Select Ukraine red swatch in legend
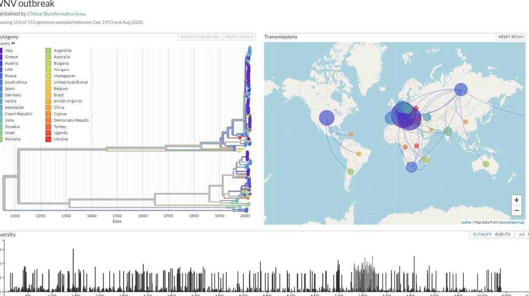529x296 pixels. click(x=48, y=139)
